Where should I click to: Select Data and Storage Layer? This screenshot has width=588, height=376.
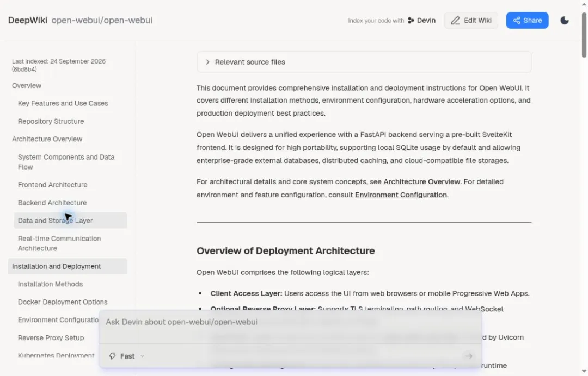tap(70, 221)
